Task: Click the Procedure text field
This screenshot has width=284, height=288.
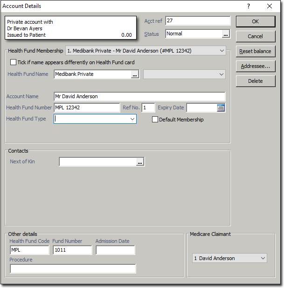Action: [x=73, y=269]
